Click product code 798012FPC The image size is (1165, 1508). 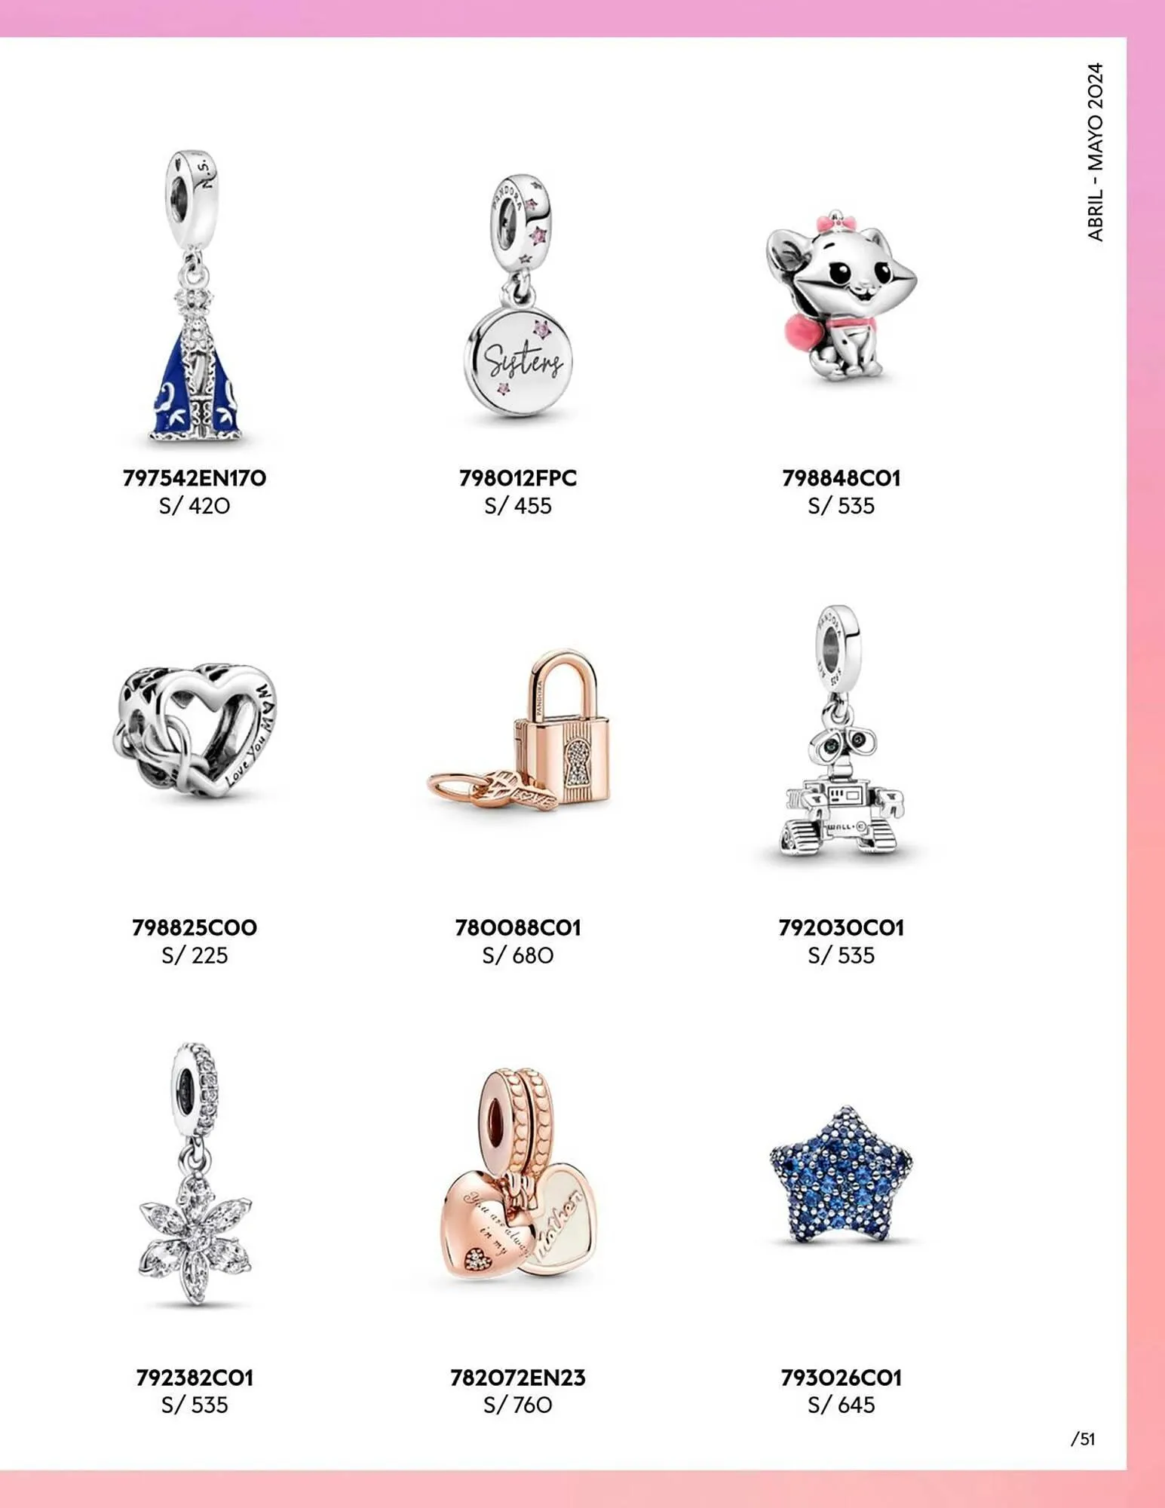coord(518,478)
